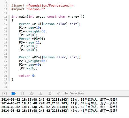This screenshot has width=129, height=118.
Task: Click line number 23 in the gutter
Action: point(6,57)
